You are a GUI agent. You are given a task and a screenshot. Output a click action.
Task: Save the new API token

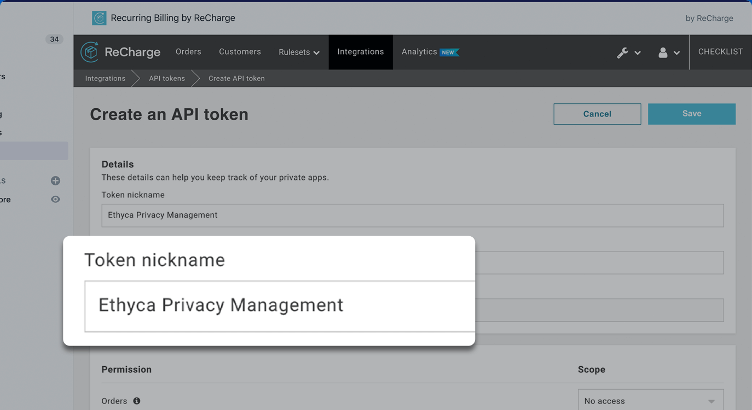[692, 114]
